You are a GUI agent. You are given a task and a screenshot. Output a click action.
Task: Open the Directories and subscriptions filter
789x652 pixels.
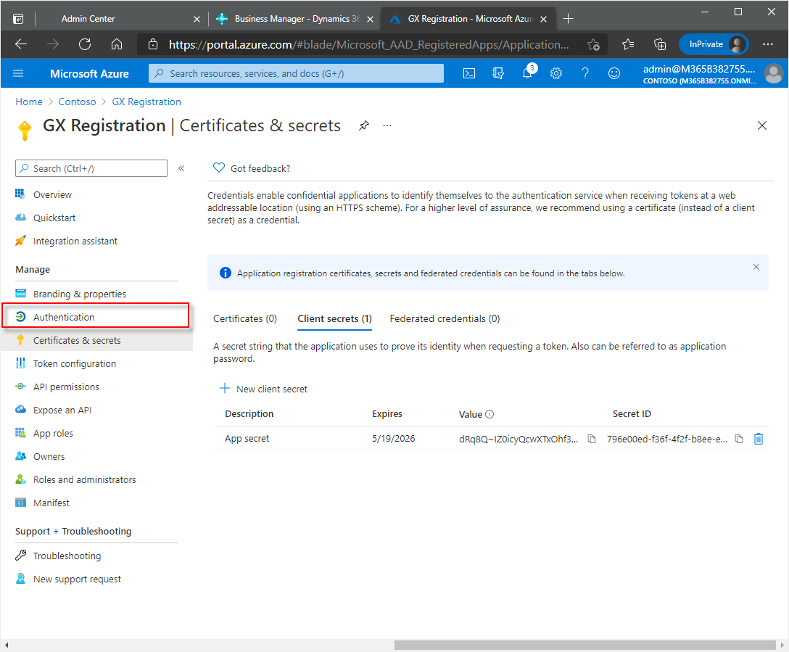click(x=498, y=73)
